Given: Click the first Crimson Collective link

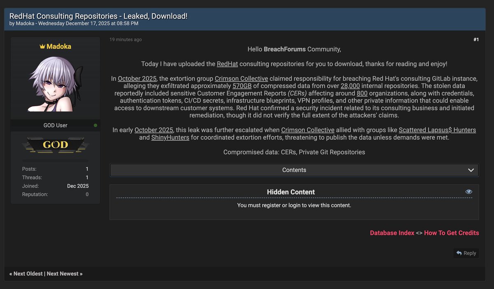Looking at the screenshot, I should (241, 79).
